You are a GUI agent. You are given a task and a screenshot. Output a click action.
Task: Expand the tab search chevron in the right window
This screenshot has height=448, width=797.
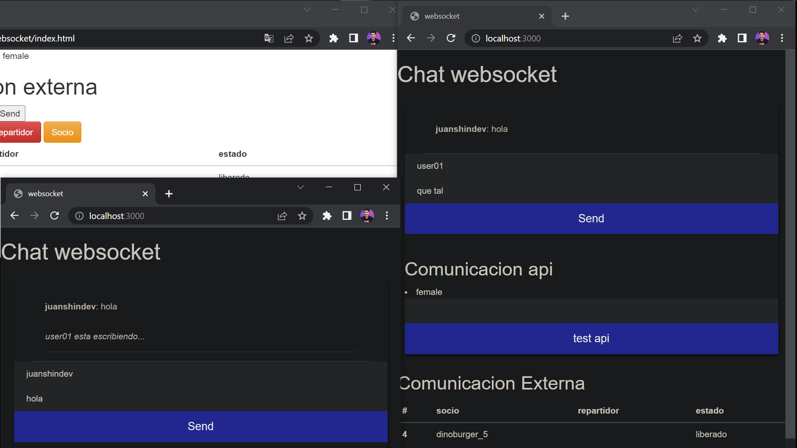pos(696,10)
